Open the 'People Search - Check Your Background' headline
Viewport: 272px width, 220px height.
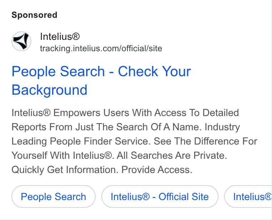click(101, 80)
